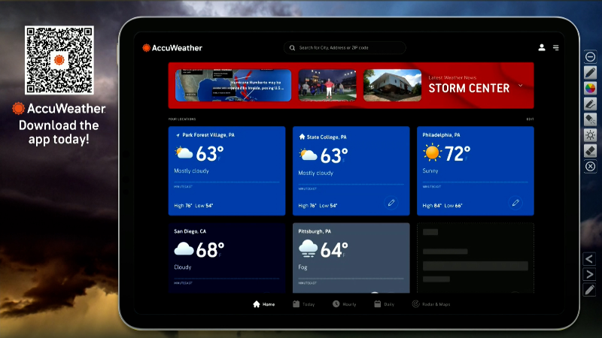
Task: Click the next arrow button
Action: click(589, 274)
